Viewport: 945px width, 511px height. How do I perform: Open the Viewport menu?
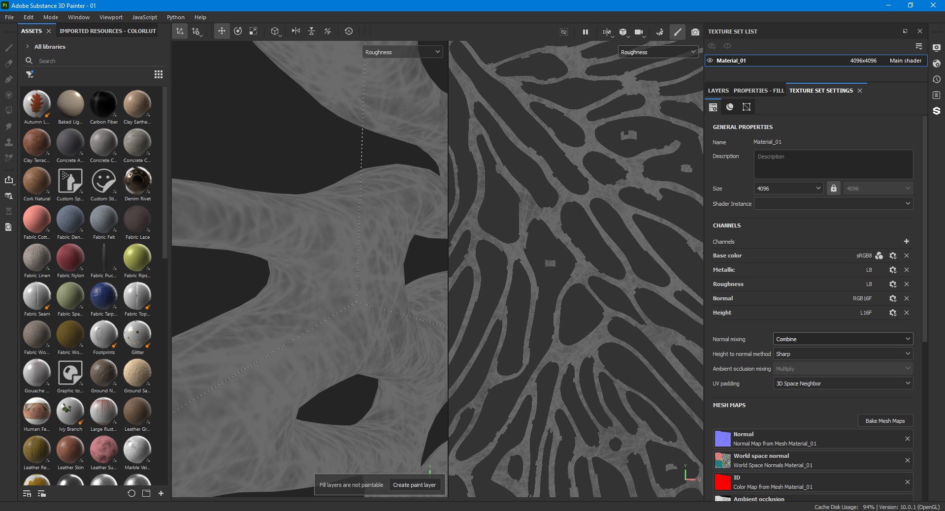111,17
